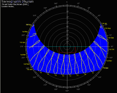The width and height of the screenshot is (117, 93).
Task: Click the "105°" azimuth label
Action: click(x=111, y=58)
